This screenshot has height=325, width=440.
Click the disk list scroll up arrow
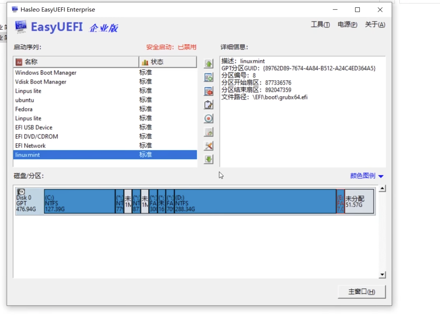coord(382,188)
